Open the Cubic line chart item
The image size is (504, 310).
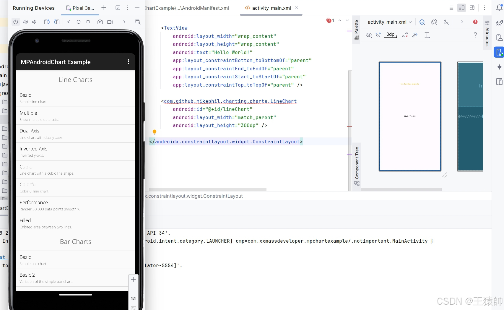coord(76,169)
